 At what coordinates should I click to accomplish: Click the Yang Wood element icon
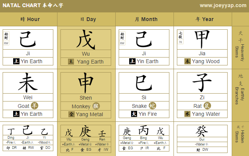pyautogui.click(x=187, y=61)
